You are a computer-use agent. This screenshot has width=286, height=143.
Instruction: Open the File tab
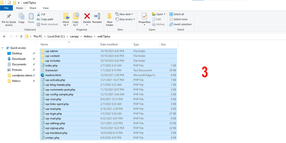pyautogui.click(x=6, y=8)
